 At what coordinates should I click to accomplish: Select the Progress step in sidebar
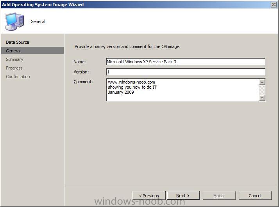coord(14,68)
